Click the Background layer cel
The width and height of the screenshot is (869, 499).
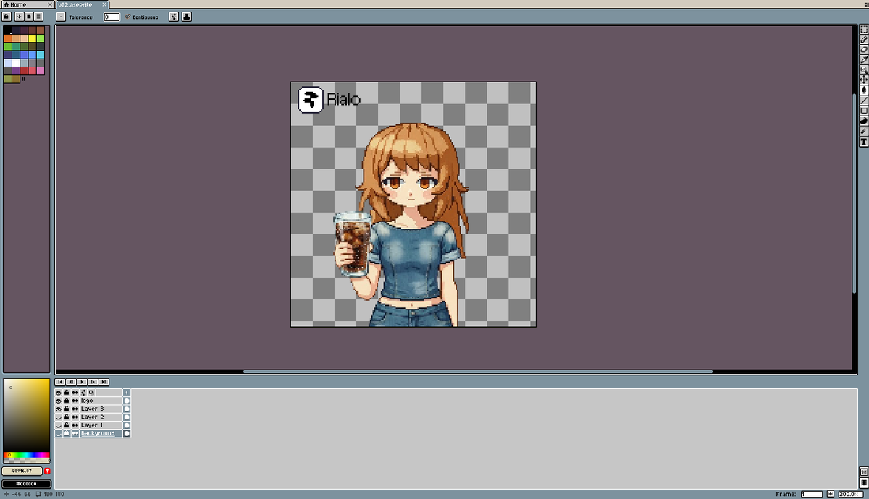coord(127,433)
